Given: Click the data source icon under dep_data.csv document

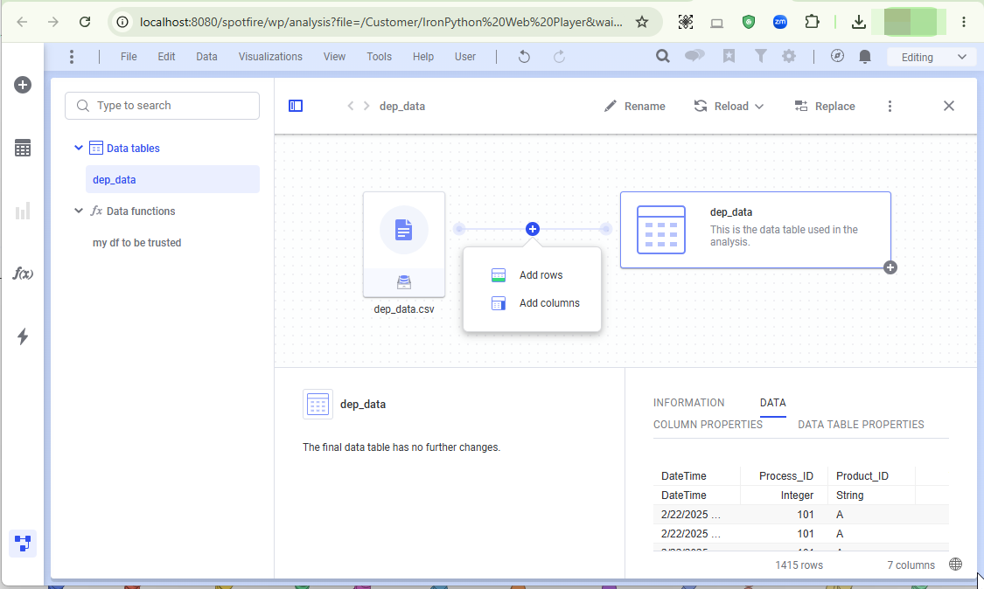Looking at the screenshot, I should [x=404, y=283].
